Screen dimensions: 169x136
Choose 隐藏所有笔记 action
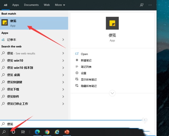pyautogui.click(x=89, y=86)
